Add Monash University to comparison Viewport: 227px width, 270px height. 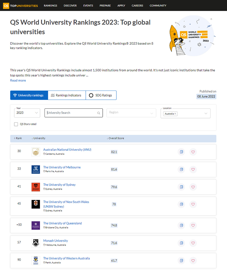(181, 243)
